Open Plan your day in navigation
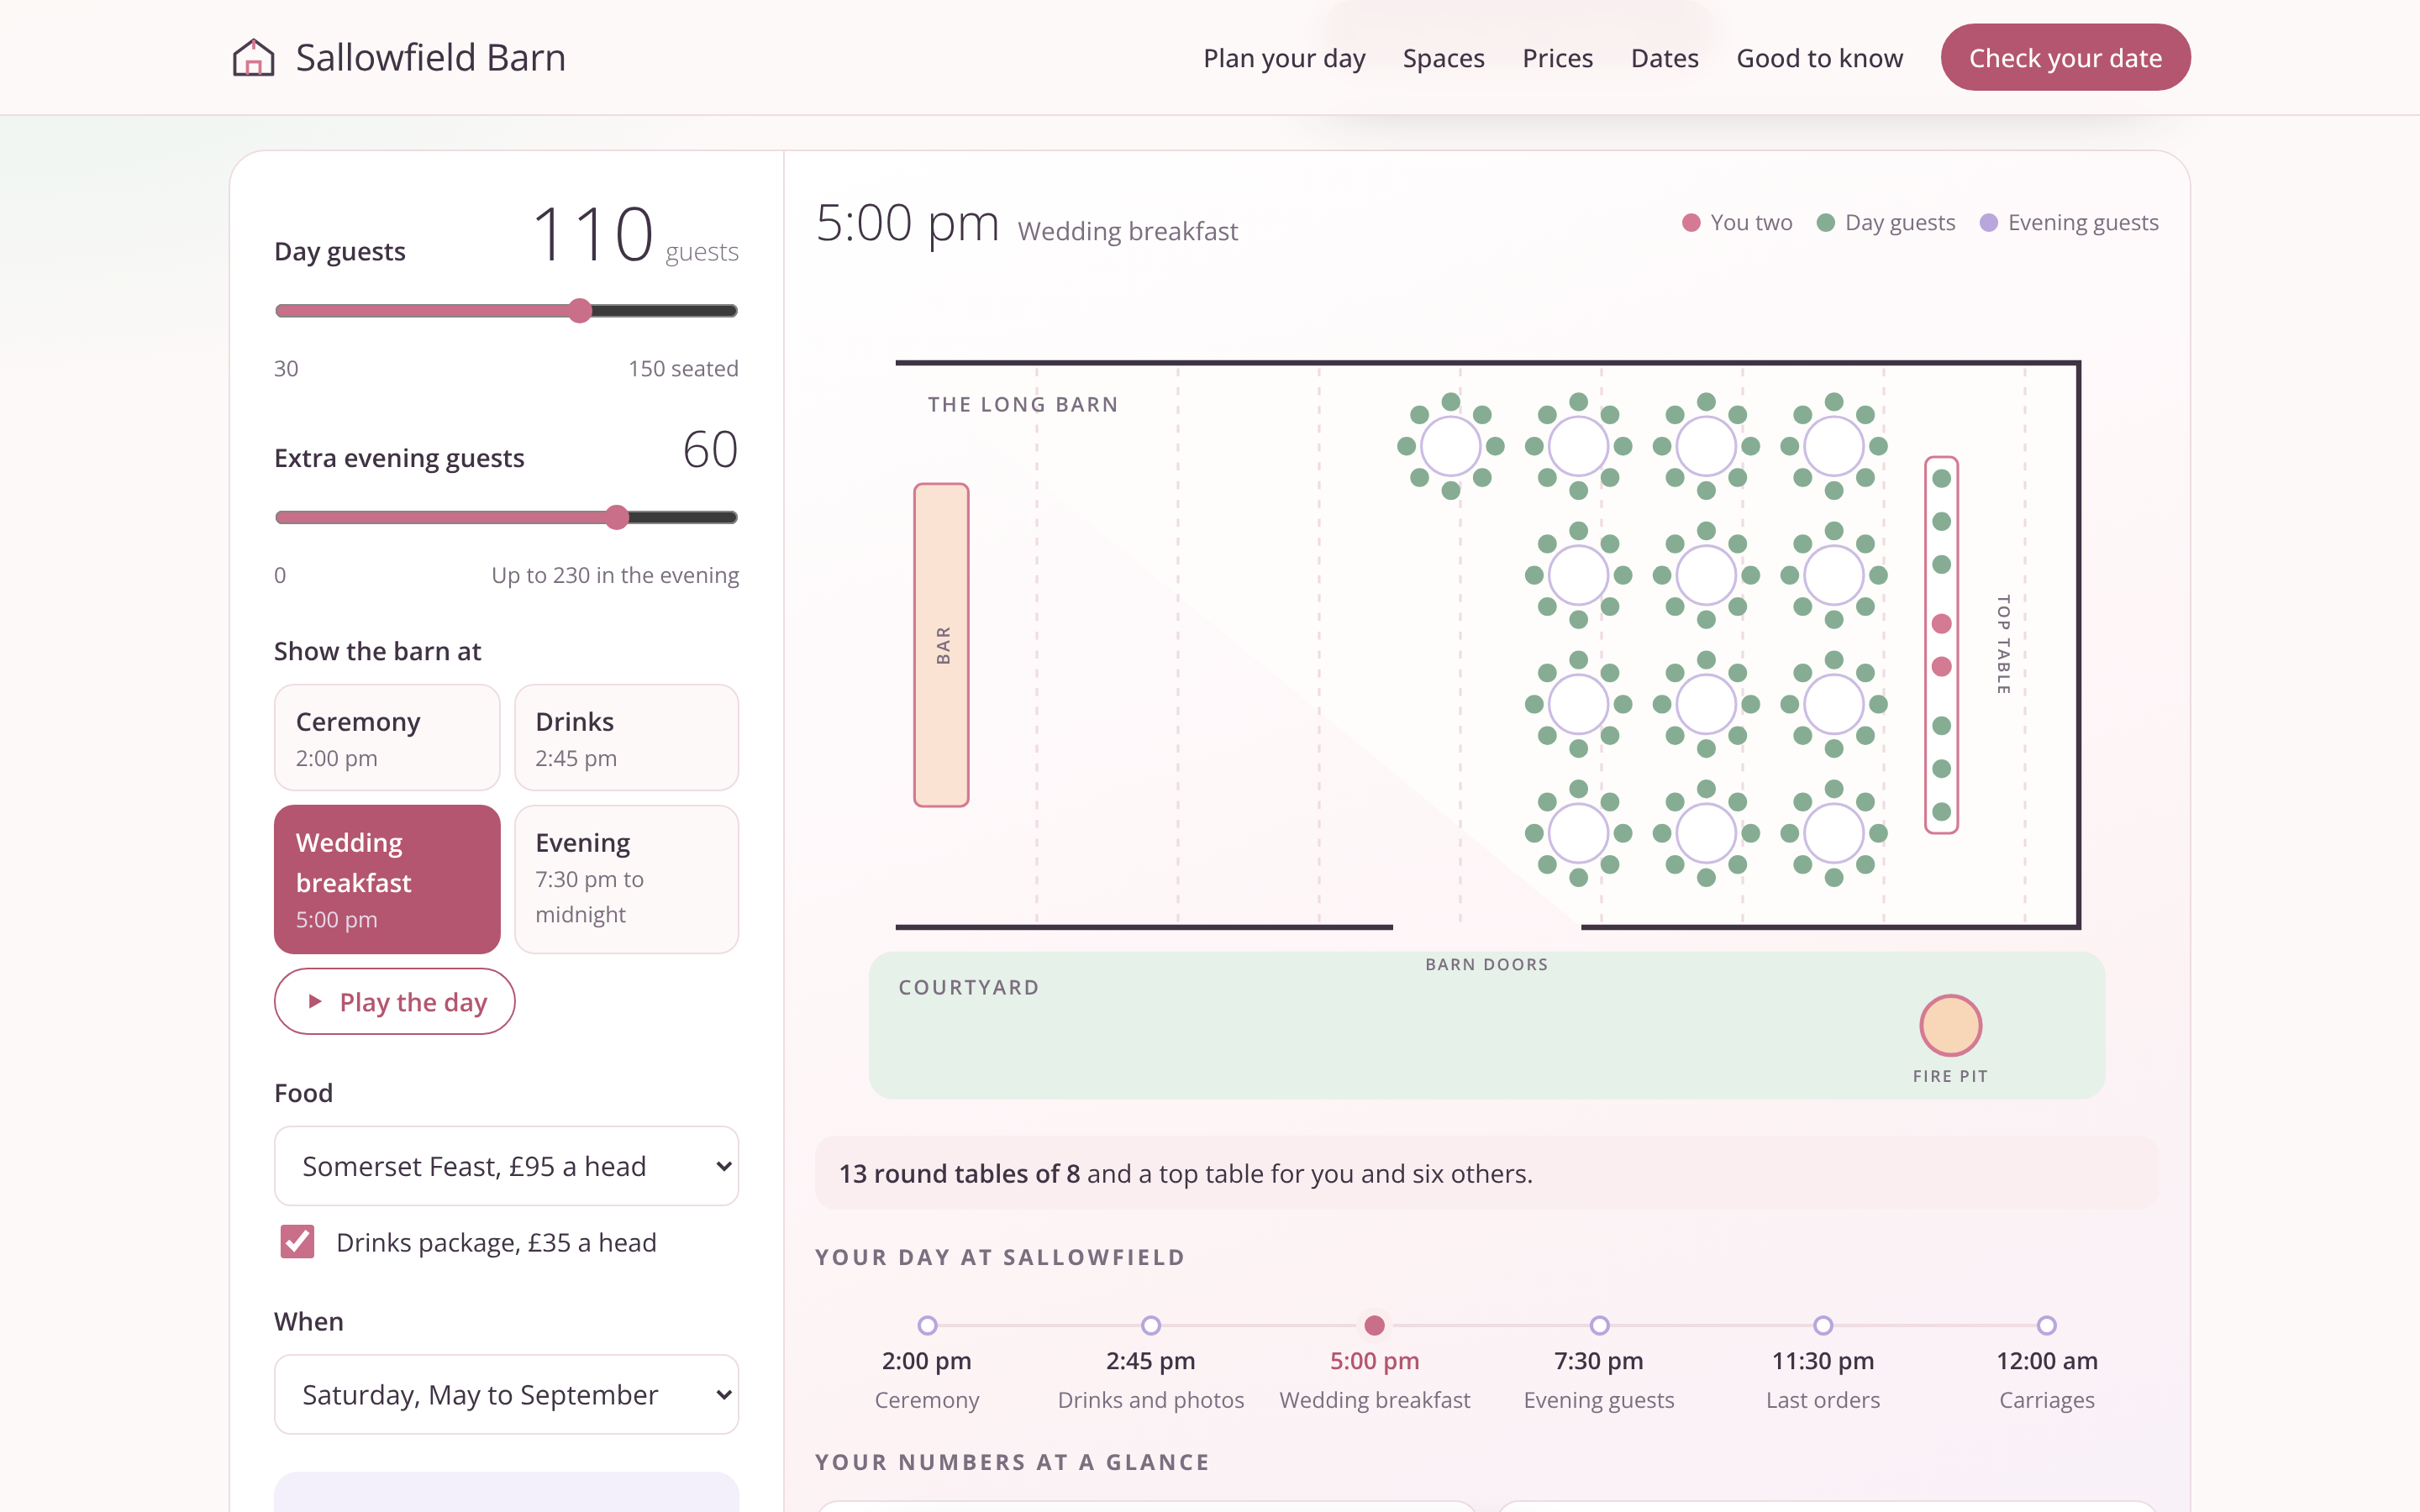Screen dimensions: 2420x1512 point(1284,58)
